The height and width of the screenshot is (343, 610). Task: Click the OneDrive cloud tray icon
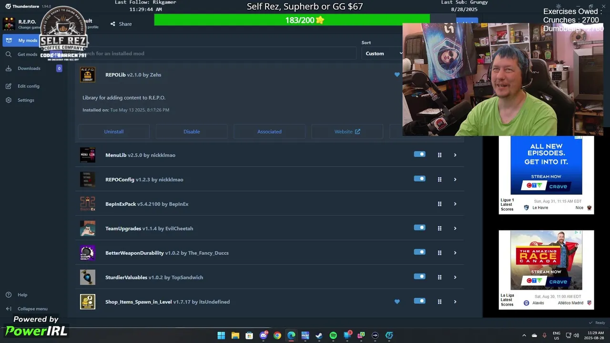pyautogui.click(x=534, y=335)
